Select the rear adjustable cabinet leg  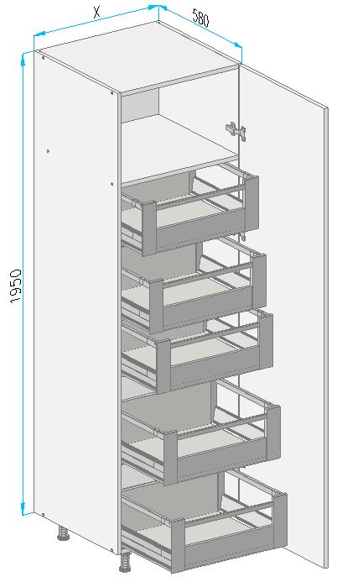tap(64, 532)
